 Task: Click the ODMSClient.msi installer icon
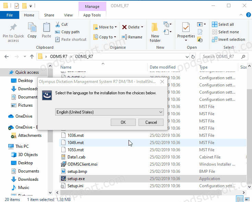(x=63, y=164)
